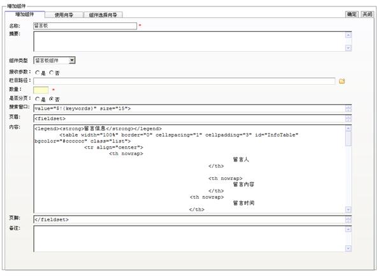Click the 确定 button
The height and width of the screenshot is (277, 385).
(x=352, y=14)
